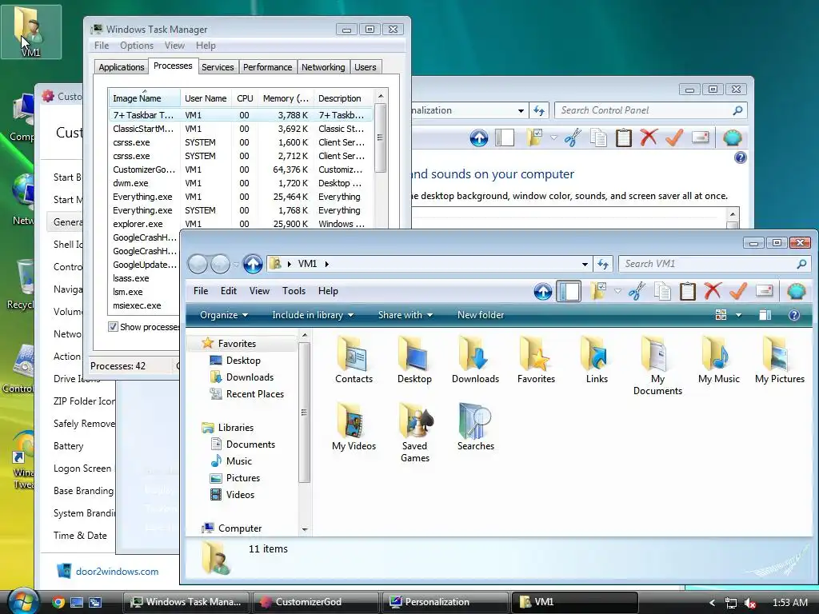Sort processes by Memory column header

click(286, 98)
